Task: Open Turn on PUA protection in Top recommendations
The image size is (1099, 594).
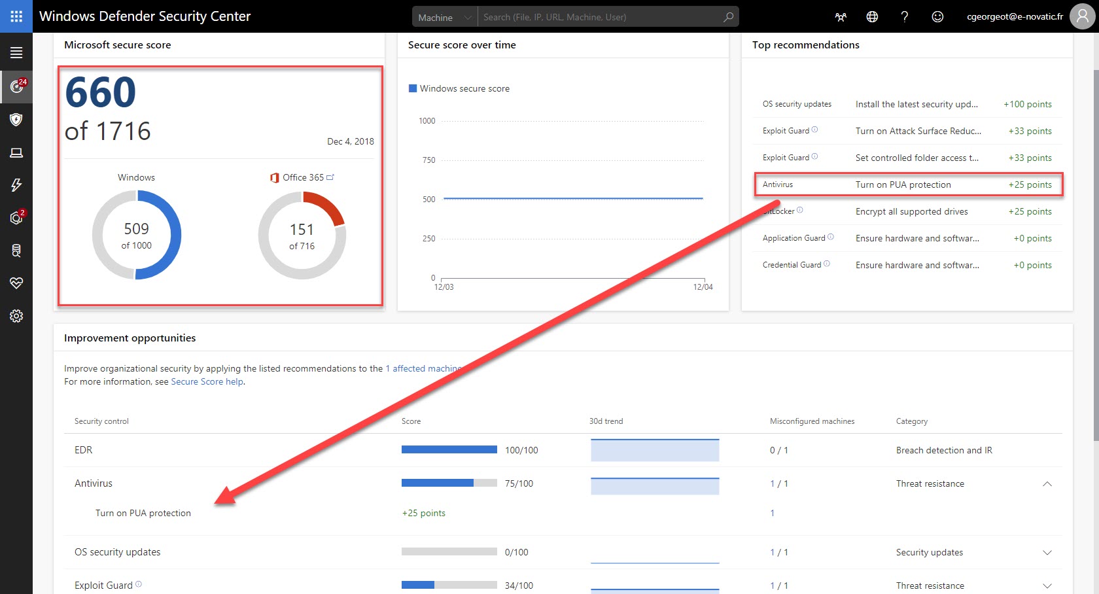Action: tap(903, 184)
